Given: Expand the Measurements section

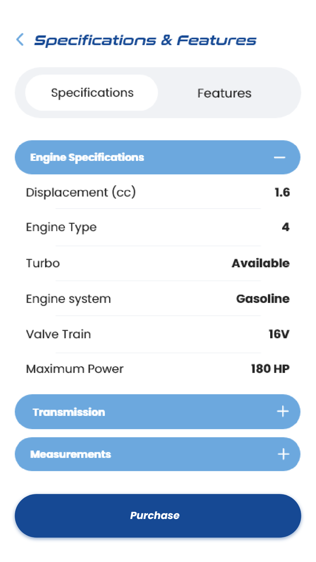Looking at the screenshot, I should [x=158, y=454].
